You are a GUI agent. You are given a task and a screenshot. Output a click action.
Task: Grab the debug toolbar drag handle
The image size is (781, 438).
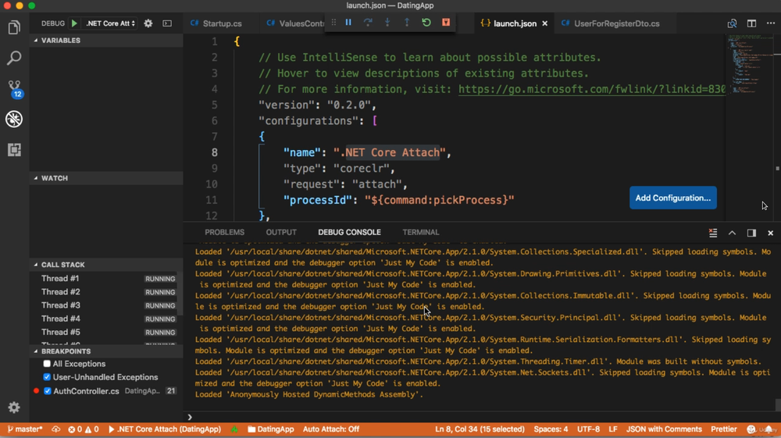point(333,23)
